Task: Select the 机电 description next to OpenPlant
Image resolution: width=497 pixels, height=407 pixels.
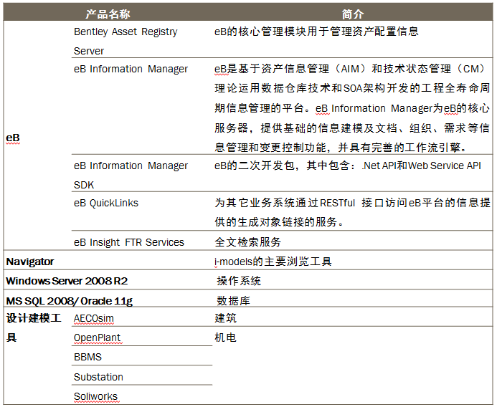Action: point(225,337)
